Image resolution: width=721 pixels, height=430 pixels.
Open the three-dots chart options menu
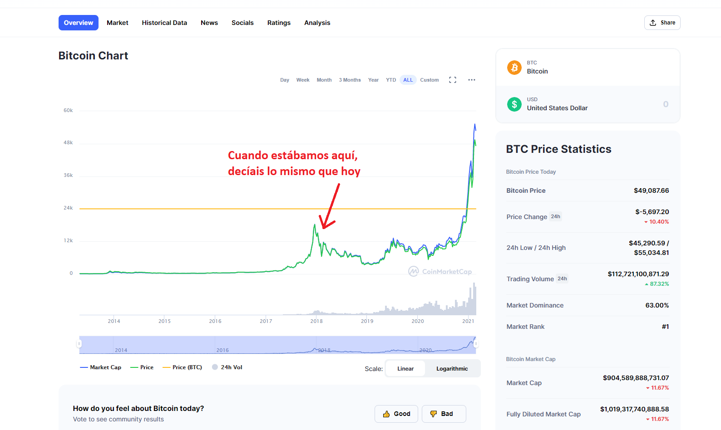[x=472, y=80]
